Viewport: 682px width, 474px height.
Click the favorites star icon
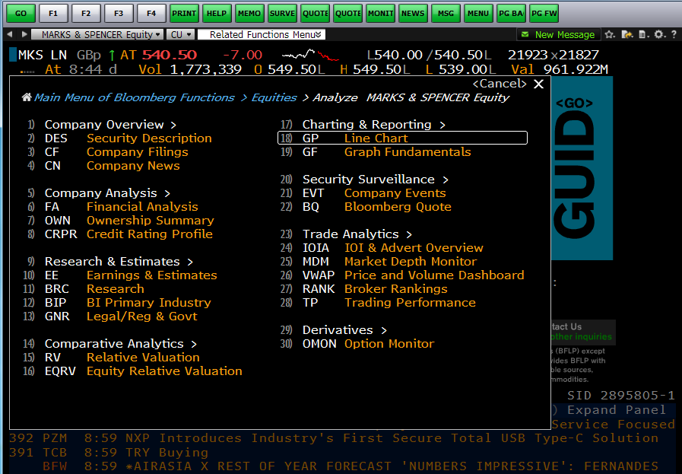click(x=610, y=34)
